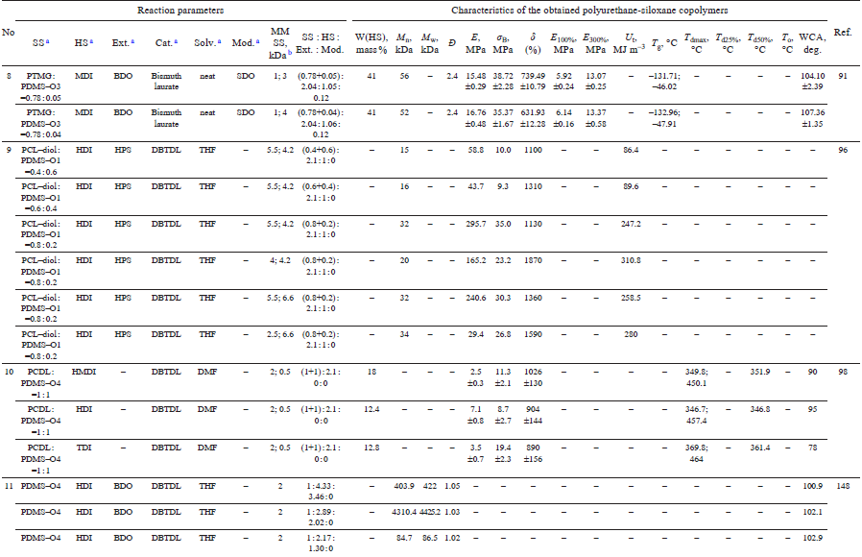Click the 'No' column header
The image size is (862, 557).
(9, 33)
